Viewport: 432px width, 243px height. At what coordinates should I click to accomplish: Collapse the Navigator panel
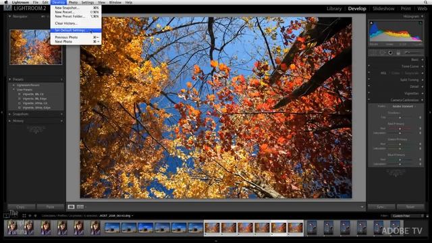point(9,16)
